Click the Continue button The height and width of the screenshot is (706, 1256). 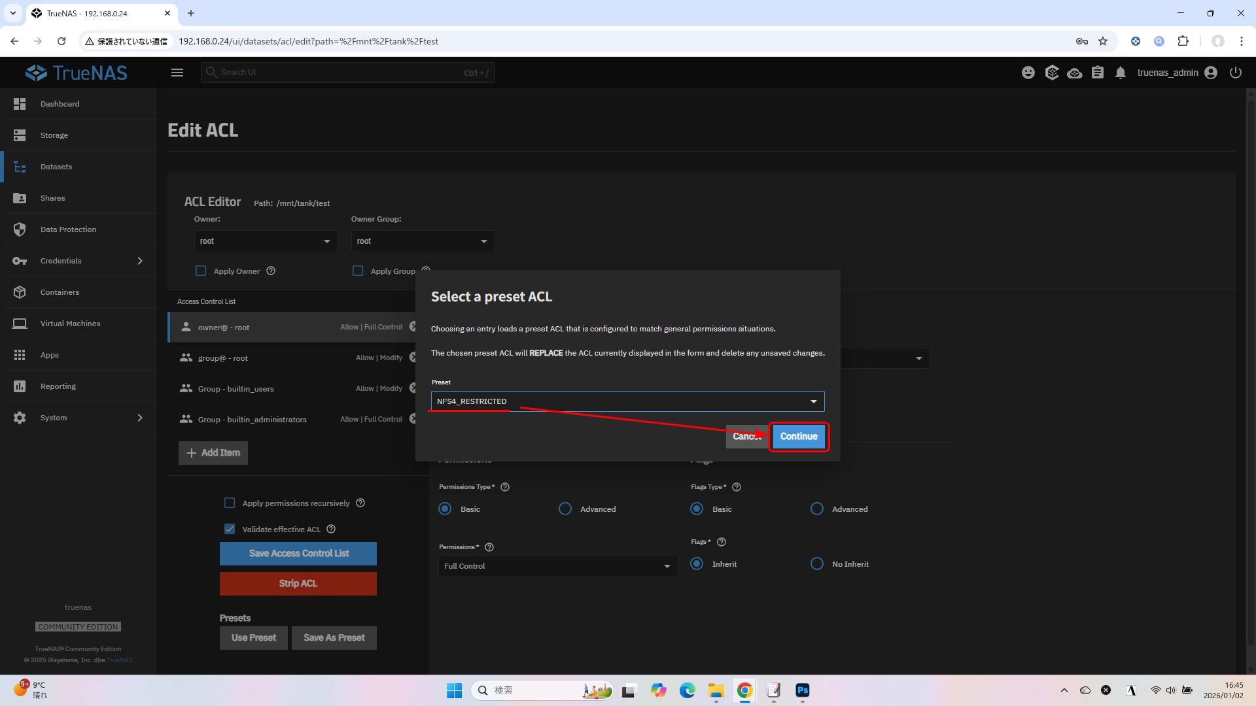tap(798, 436)
